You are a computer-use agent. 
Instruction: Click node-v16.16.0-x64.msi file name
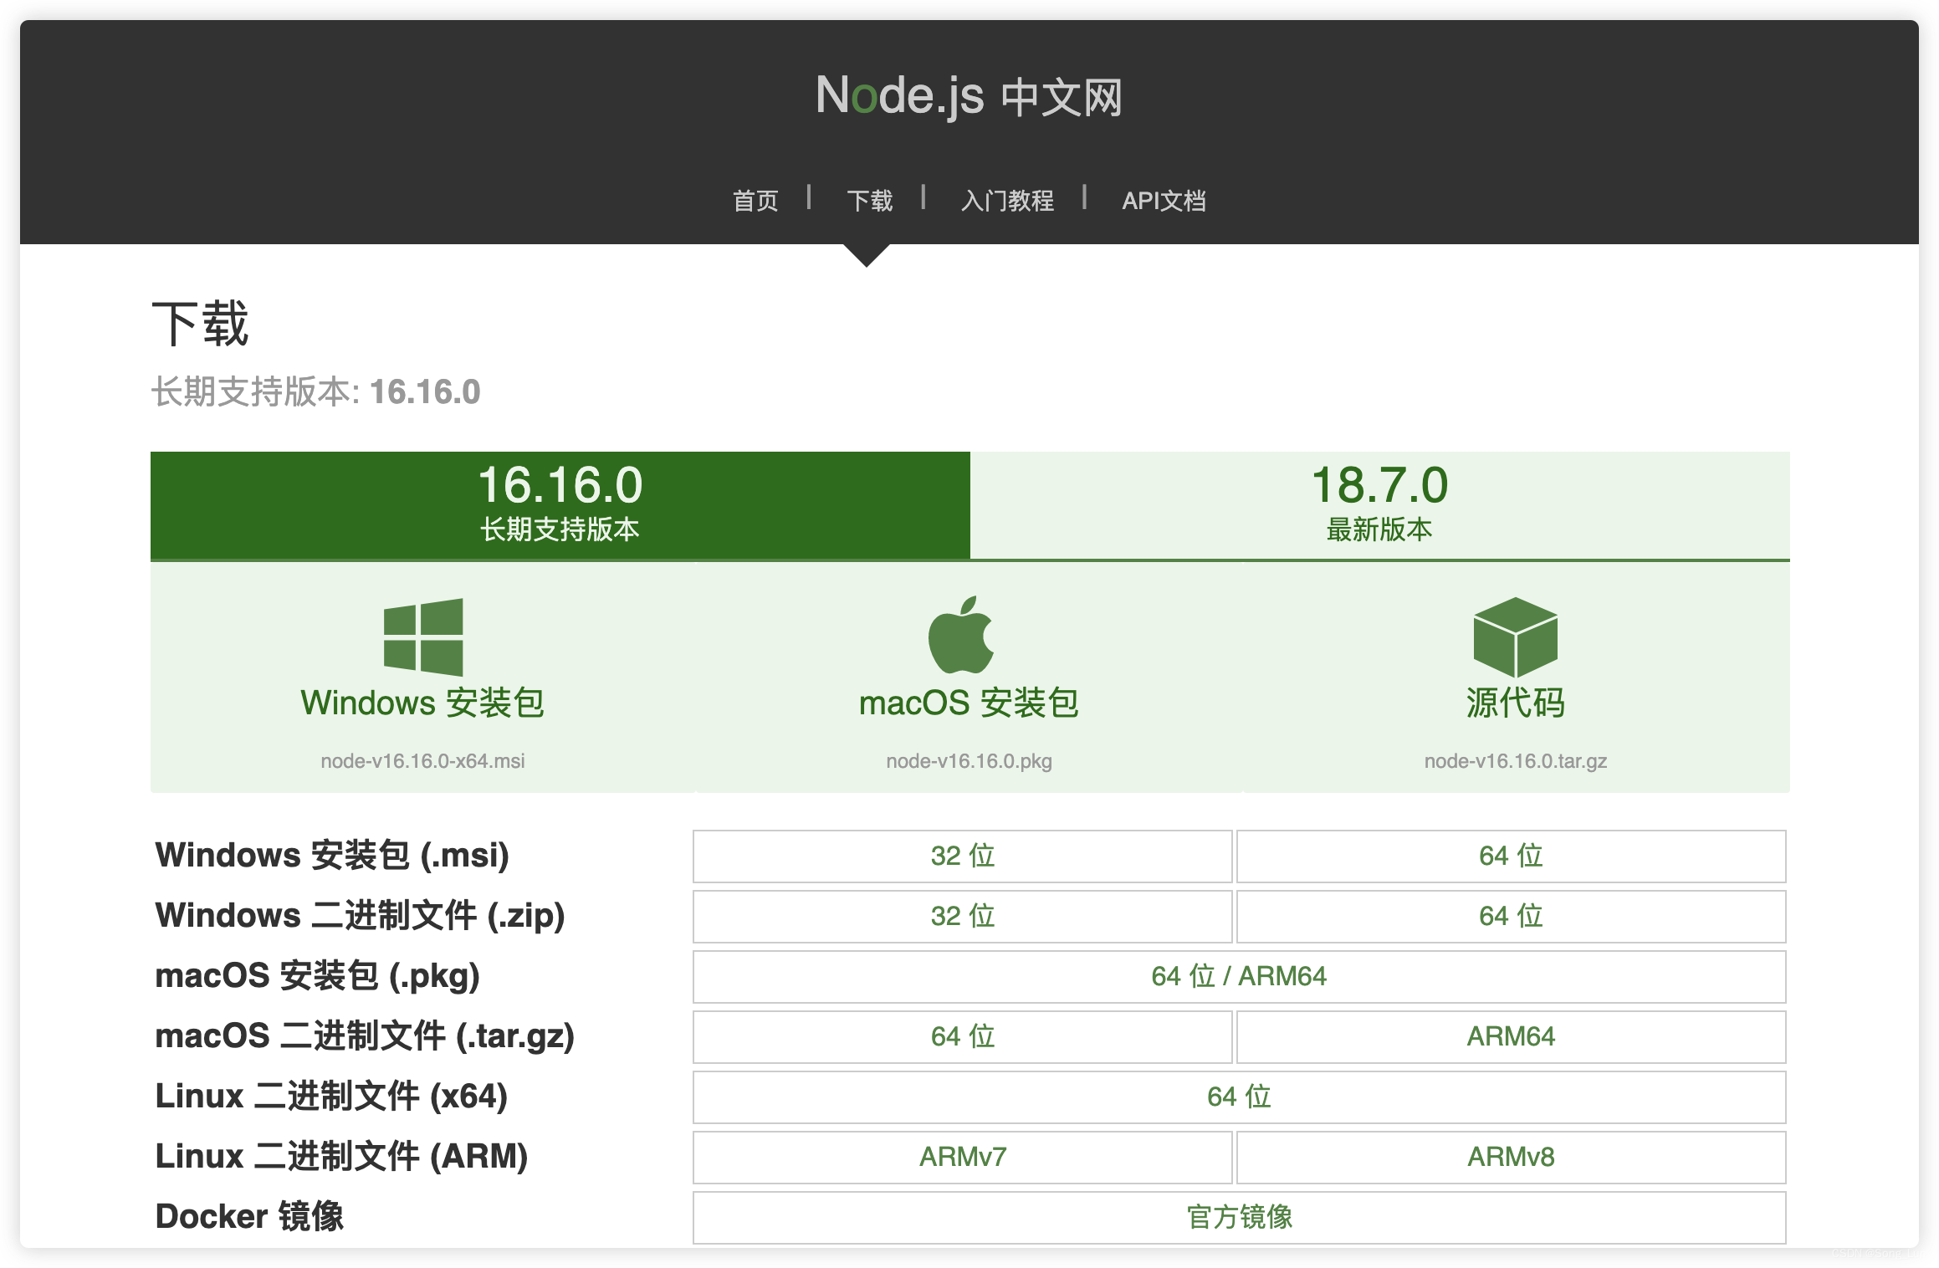(x=422, y=761)
